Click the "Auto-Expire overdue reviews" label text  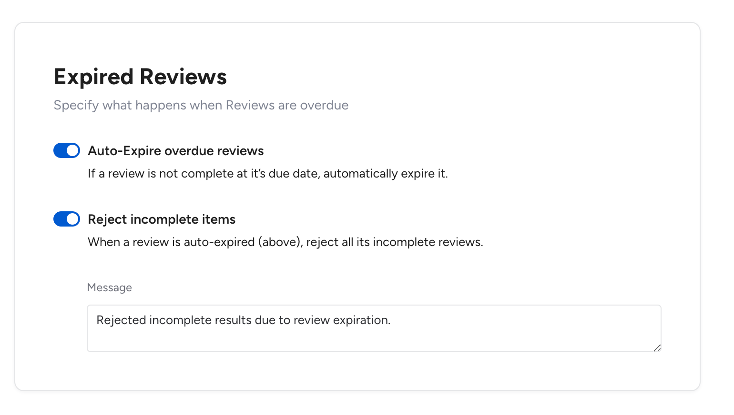(176, 151)
